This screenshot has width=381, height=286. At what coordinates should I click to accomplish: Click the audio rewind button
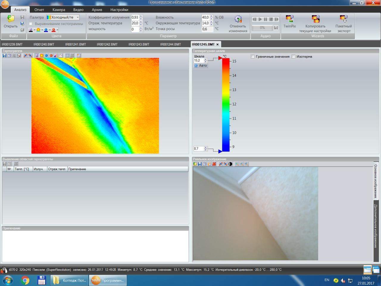click(x=254, y=19)
